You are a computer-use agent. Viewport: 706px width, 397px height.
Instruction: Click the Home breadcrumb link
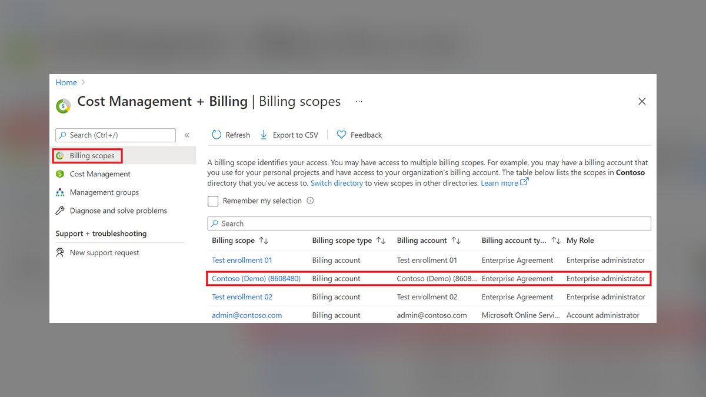pos(66,82)
